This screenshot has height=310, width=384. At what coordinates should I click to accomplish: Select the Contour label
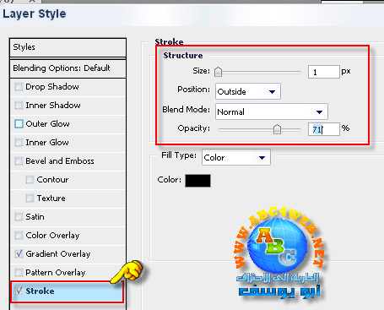pos(52,180)
